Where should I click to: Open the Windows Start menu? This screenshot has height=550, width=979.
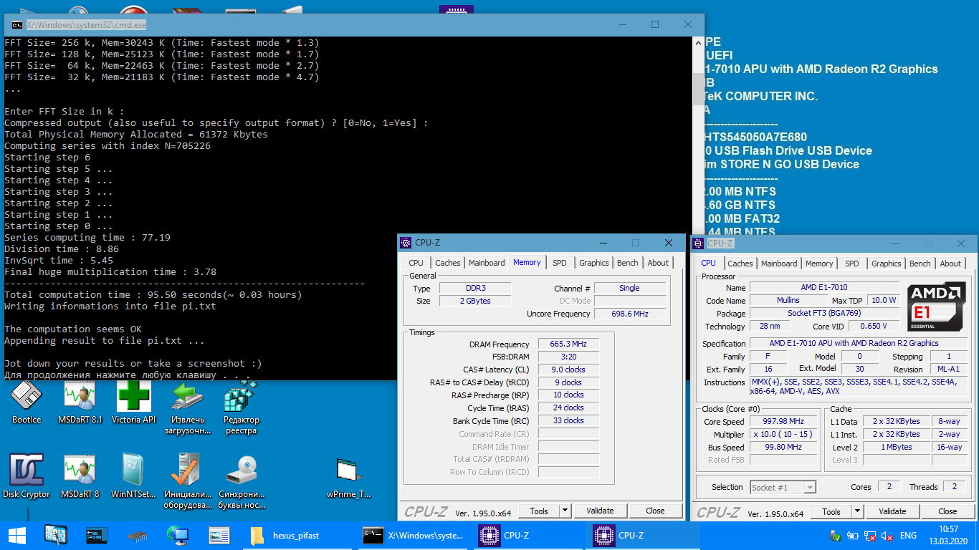pyautogui.click(x=17, y=535)
